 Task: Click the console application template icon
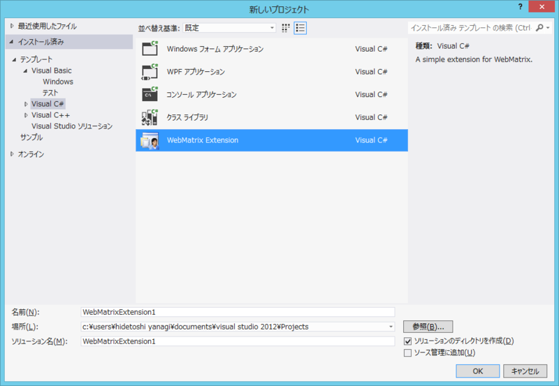(x=150, y=94)
